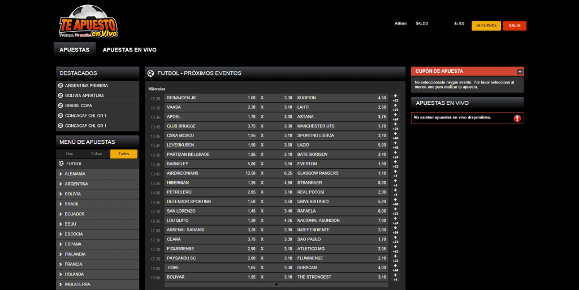Image resolution: width=579 pixels, height=290 pixels.
Task: Switch to the Apuestas tab
Action: [75, 50]
